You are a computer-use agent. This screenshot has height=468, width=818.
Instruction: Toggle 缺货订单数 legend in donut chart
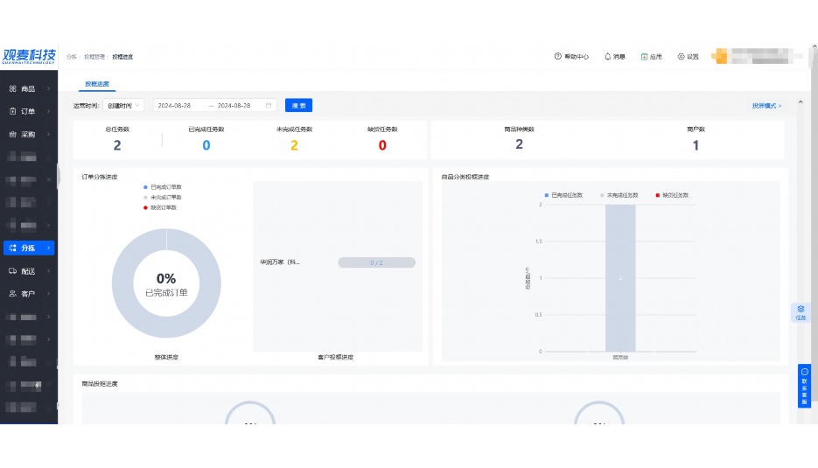click(x=160, y=207)
